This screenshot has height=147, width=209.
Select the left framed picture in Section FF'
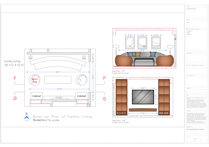130,43
